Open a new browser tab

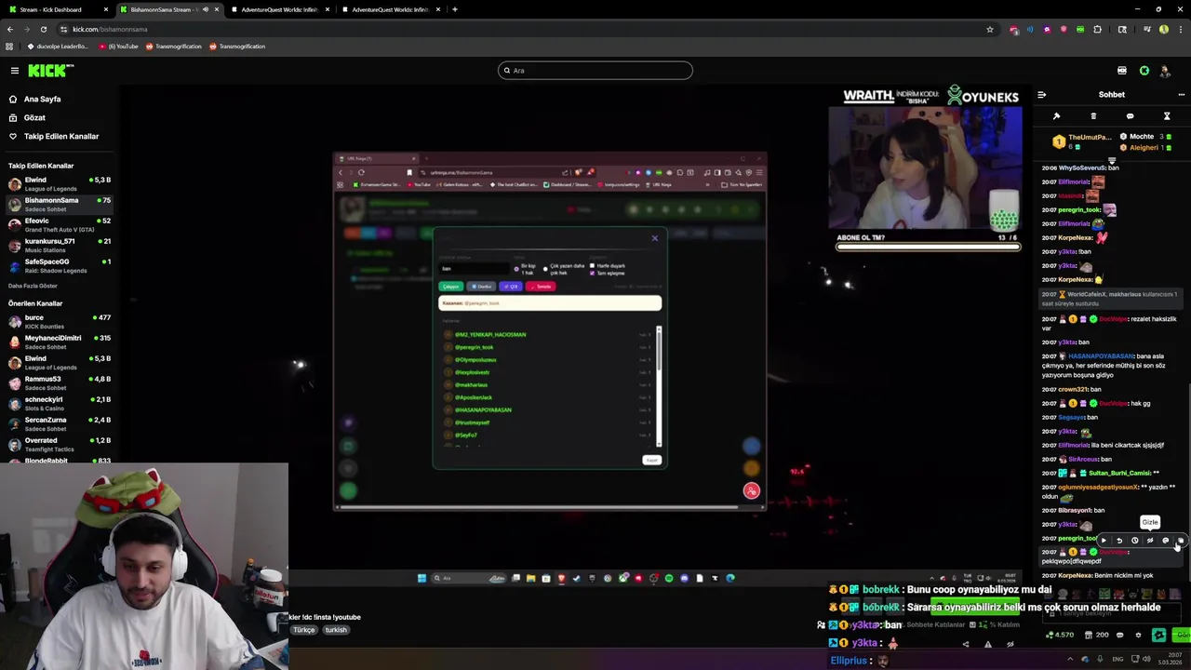[x=454, y=9]
